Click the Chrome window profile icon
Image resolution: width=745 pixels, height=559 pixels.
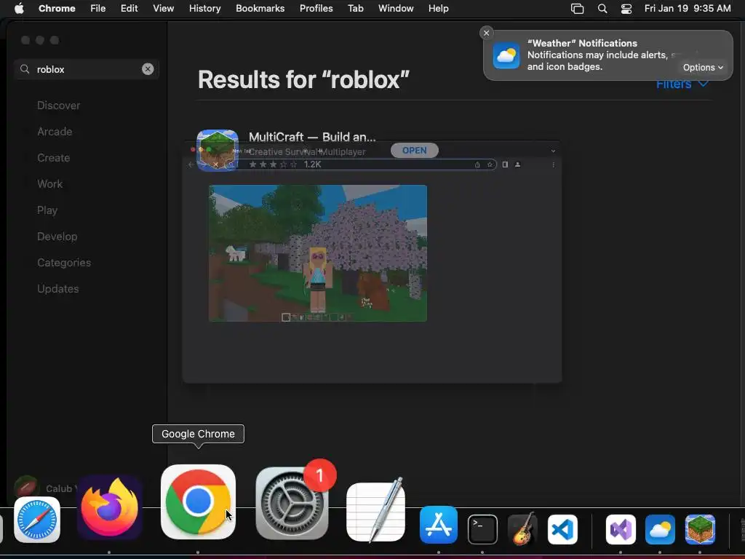click(518, 164)
